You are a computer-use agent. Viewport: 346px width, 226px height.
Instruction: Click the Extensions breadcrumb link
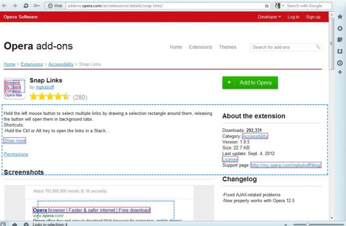click(32, 64)
